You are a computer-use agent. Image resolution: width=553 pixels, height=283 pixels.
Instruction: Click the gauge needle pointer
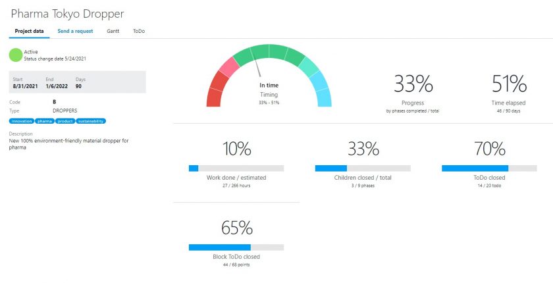coord(259,68)
